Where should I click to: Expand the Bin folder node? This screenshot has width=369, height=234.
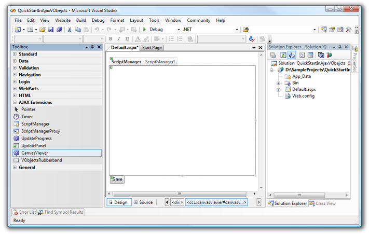(279, 83)
